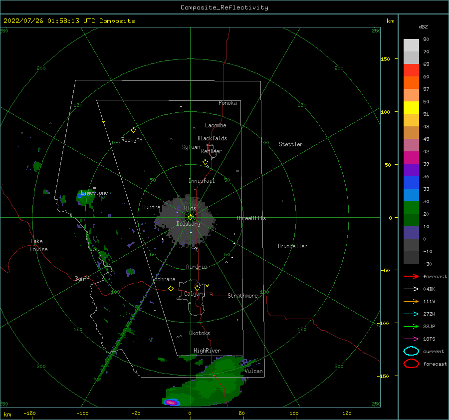Click the white 04DK arrow legend icon
Image resolution: width=449 pixels, height=420 pixels.
pyautogui.click(x=411, y=289)
